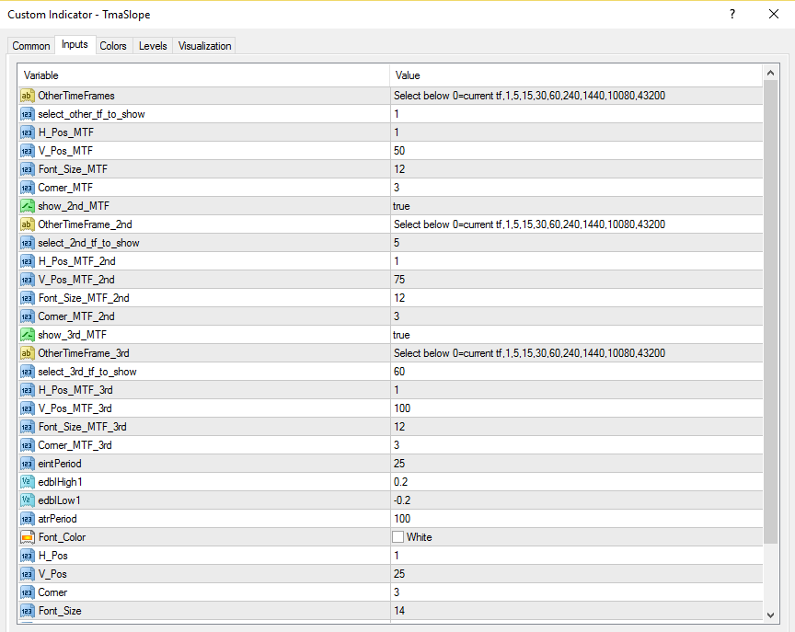Image resolution: width=795 pixels, height=632 pixels.
Task: Click the color icon beside Font_Color
Action: (x=27, y=537)
